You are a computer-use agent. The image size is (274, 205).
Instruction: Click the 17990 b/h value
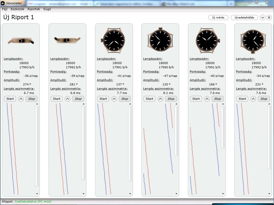(166, 67)
